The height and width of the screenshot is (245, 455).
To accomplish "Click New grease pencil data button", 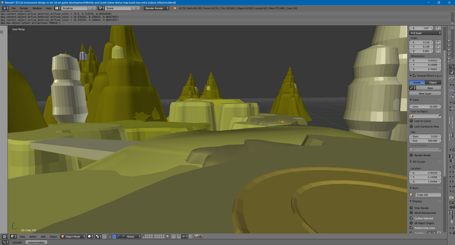I will point(429,88).
